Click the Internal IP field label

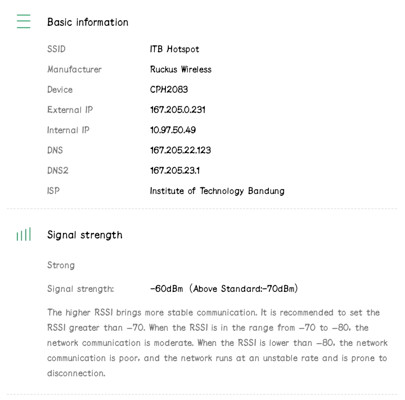point(68,131)
